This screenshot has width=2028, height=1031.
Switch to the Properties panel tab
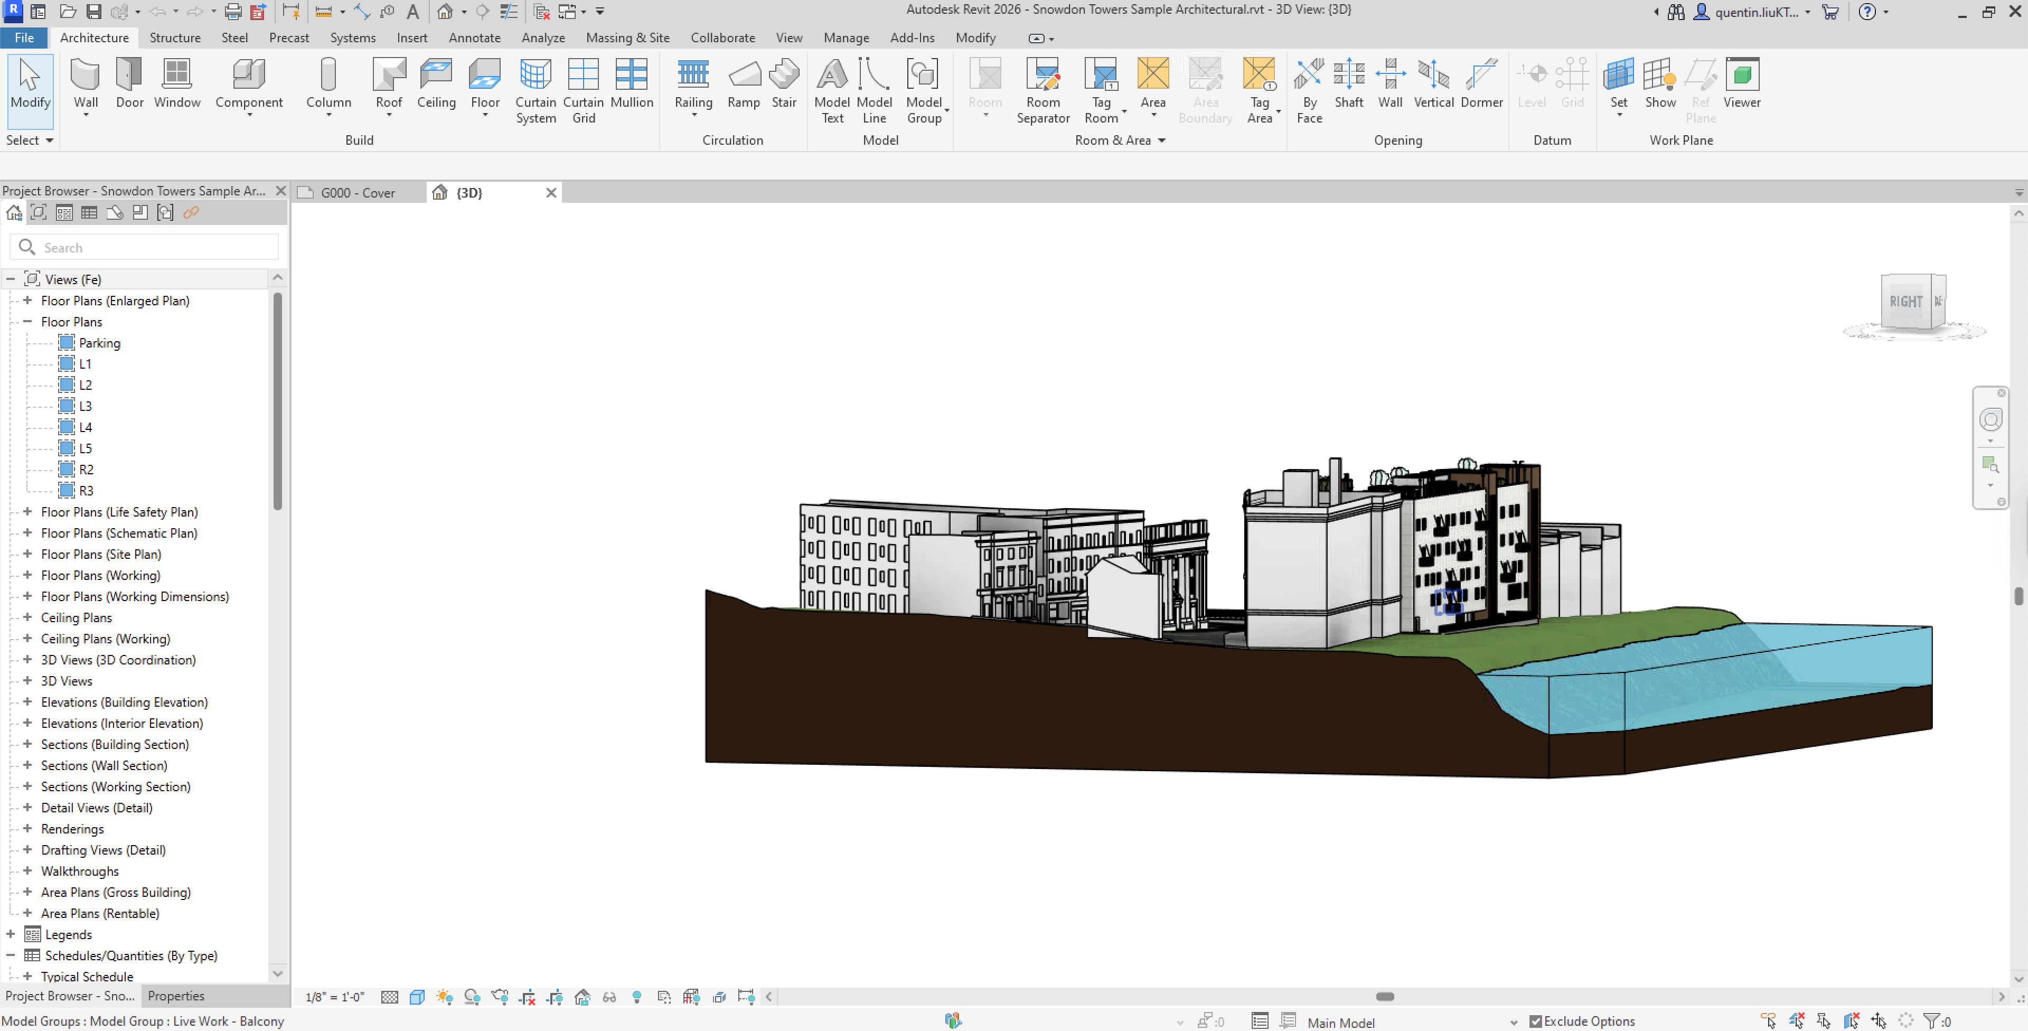tap(175, 996)
